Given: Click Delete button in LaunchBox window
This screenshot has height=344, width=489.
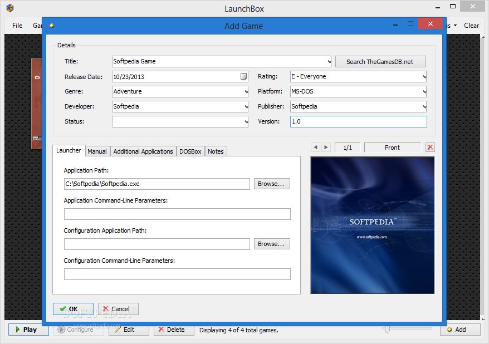Looking at the screenshot, I should click(x=174, y=330).
